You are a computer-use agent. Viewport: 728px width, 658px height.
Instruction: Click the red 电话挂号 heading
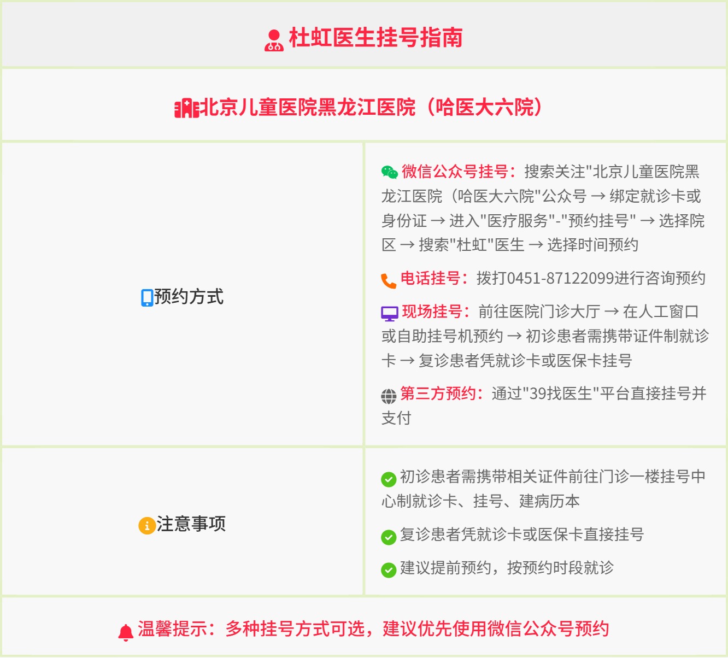tap(435, 278)
